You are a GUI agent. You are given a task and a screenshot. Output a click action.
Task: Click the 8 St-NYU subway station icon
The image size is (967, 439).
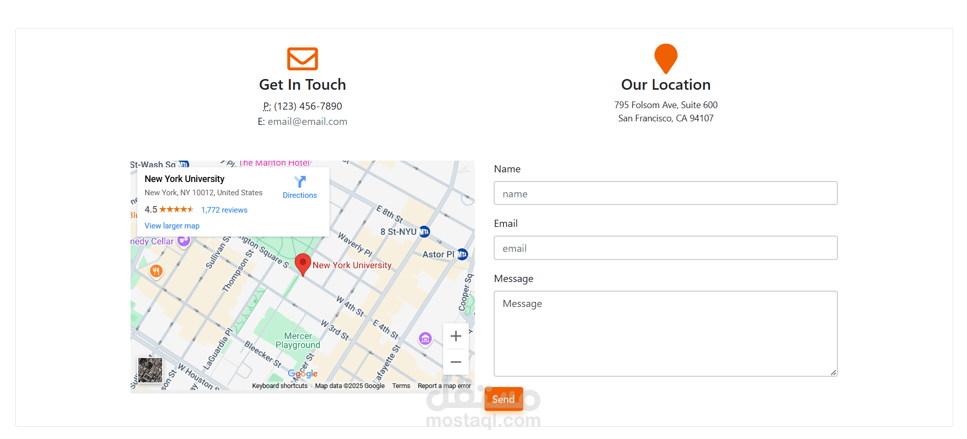[424, 231]
